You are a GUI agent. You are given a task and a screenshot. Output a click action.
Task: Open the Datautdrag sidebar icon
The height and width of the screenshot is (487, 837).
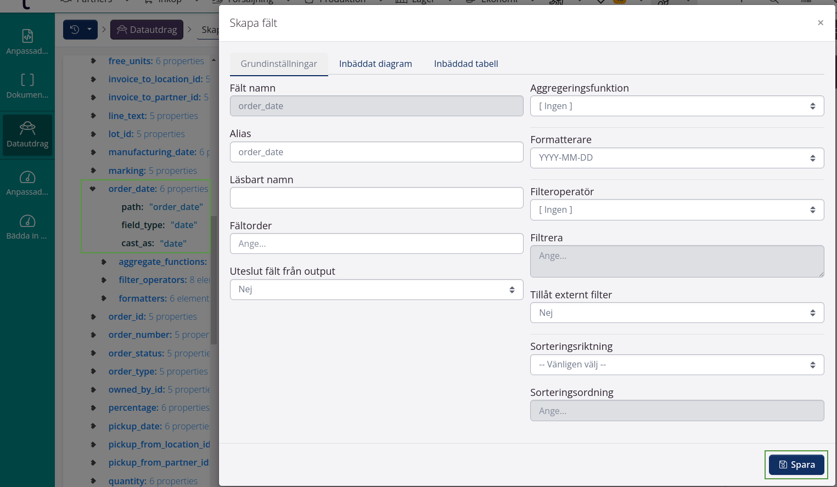pyautogui.click(x=27, y=134)
